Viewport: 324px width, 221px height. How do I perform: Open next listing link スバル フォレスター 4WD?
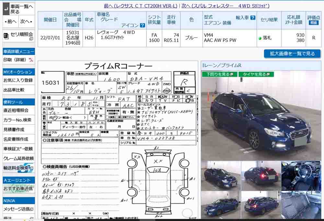pyautogui.click(x=226, y=6)
